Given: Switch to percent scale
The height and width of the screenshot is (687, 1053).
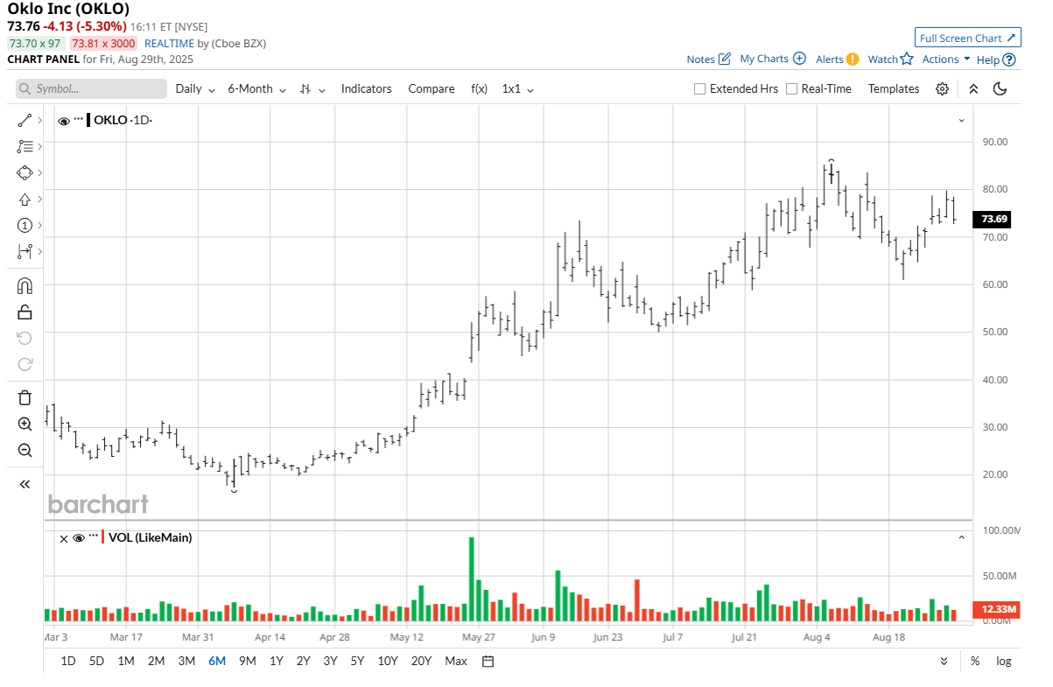Looking at the screenshot, I should pyautogui.click(x=974, y=661).
